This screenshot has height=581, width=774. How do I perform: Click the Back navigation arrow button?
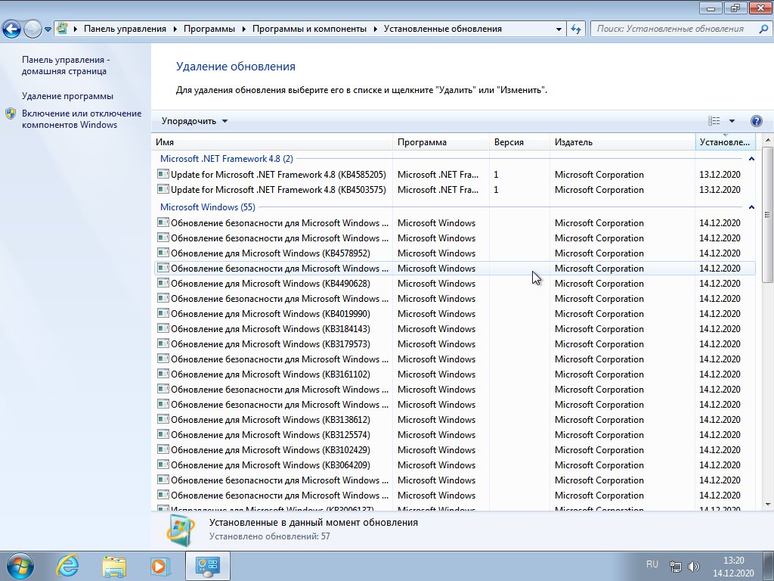12,29
